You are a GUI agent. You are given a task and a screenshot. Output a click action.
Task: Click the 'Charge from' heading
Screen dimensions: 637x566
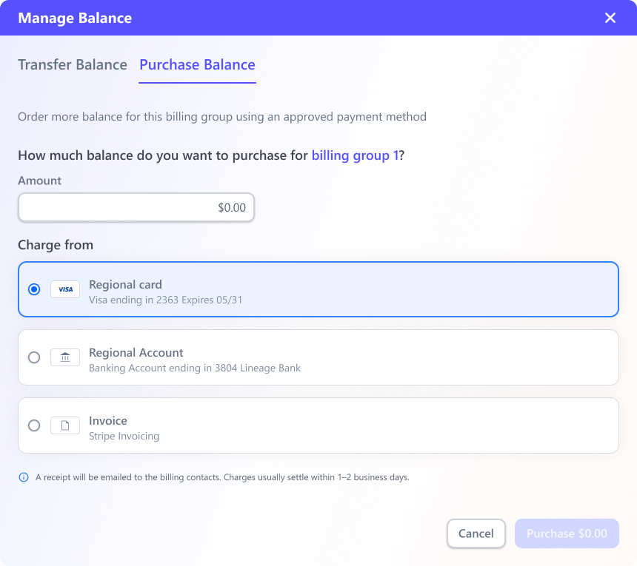click(56, 245)
